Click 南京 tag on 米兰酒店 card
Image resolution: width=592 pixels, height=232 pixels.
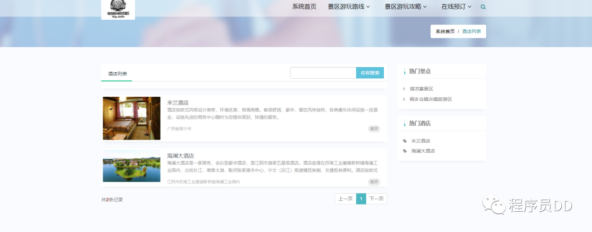point(374,129)
